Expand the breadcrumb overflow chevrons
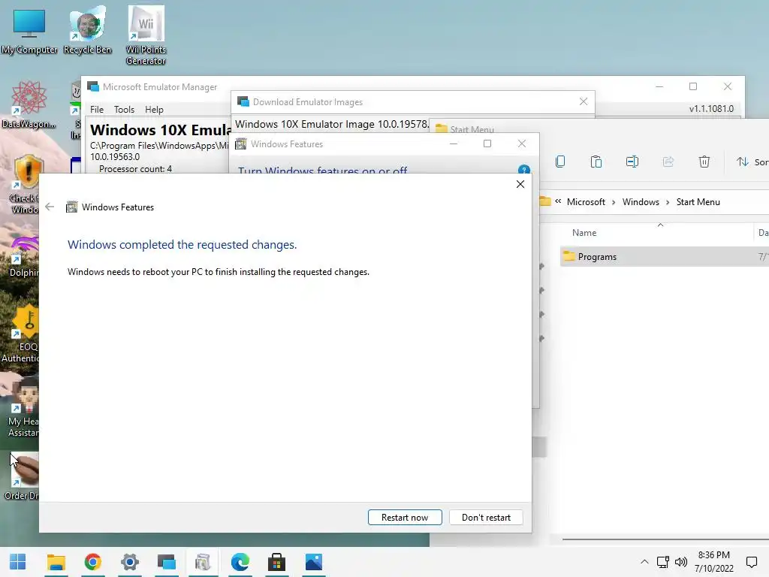 (x=558, y=201)
